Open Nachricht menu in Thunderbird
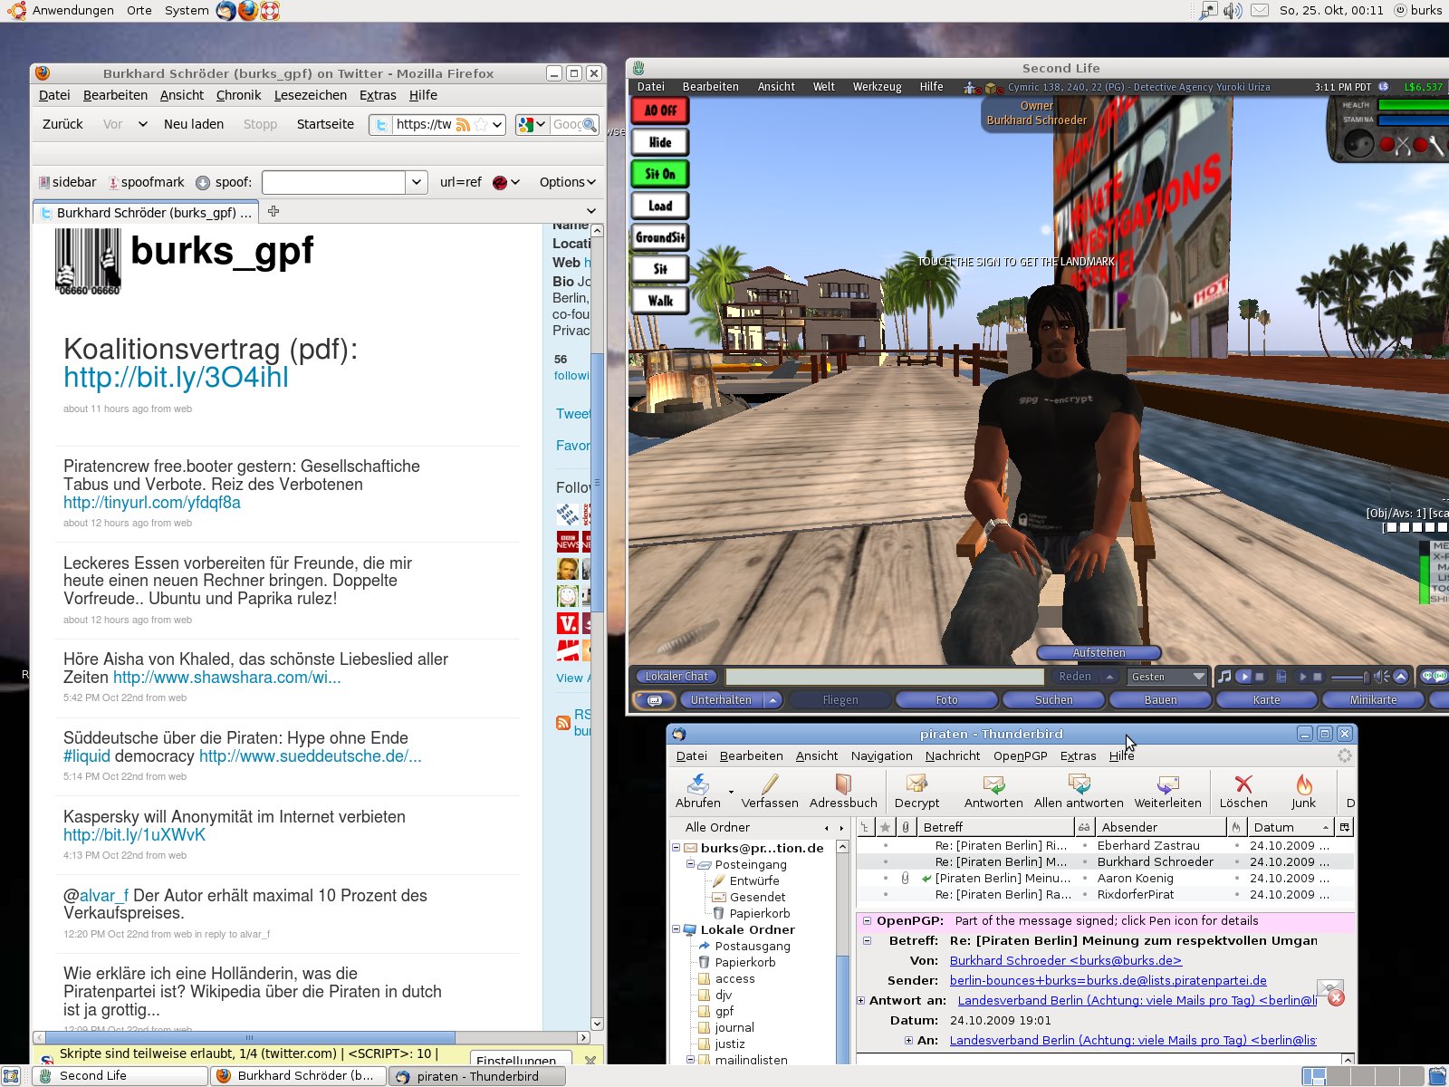This screenshot has height=1087, width=1449. [x=953, y=755]
